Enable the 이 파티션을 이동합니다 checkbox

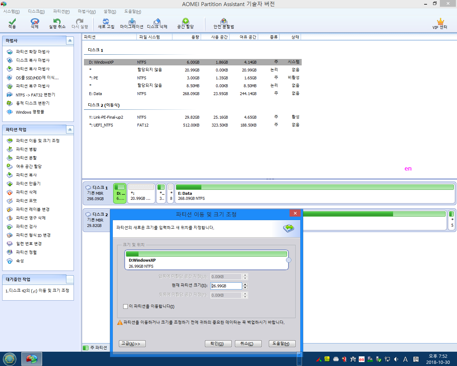coord(125,306)
